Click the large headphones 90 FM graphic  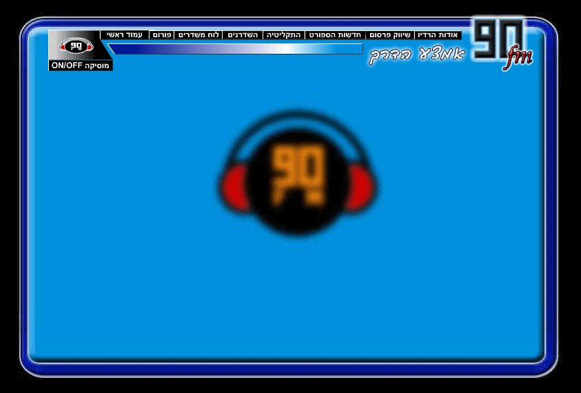[298, 173]
